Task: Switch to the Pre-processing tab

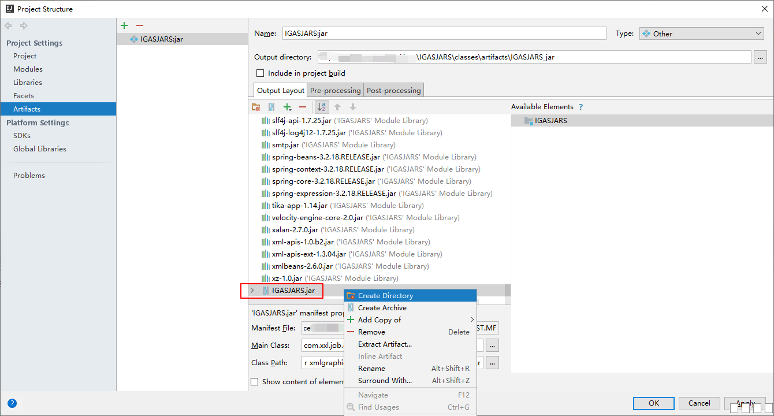Action: (335, 91)
